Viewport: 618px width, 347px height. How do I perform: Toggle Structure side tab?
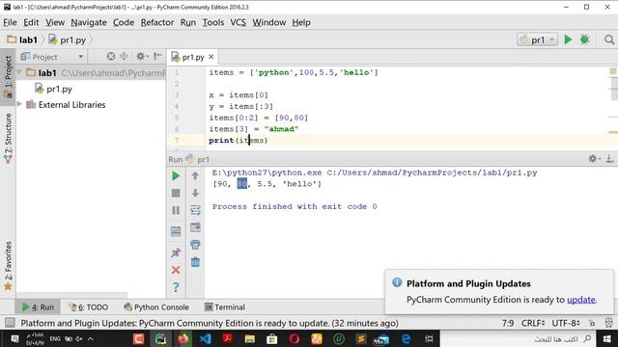8,138
